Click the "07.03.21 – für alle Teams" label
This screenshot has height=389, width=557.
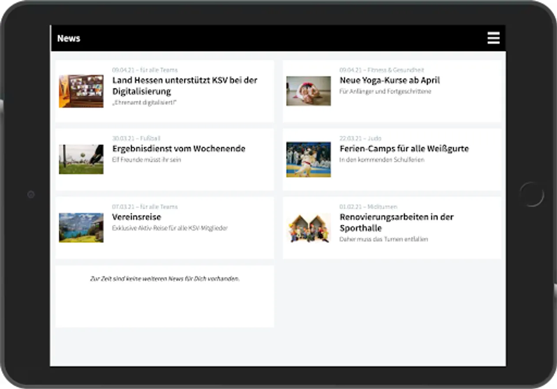pyautogui.click(x=145, y=207)
